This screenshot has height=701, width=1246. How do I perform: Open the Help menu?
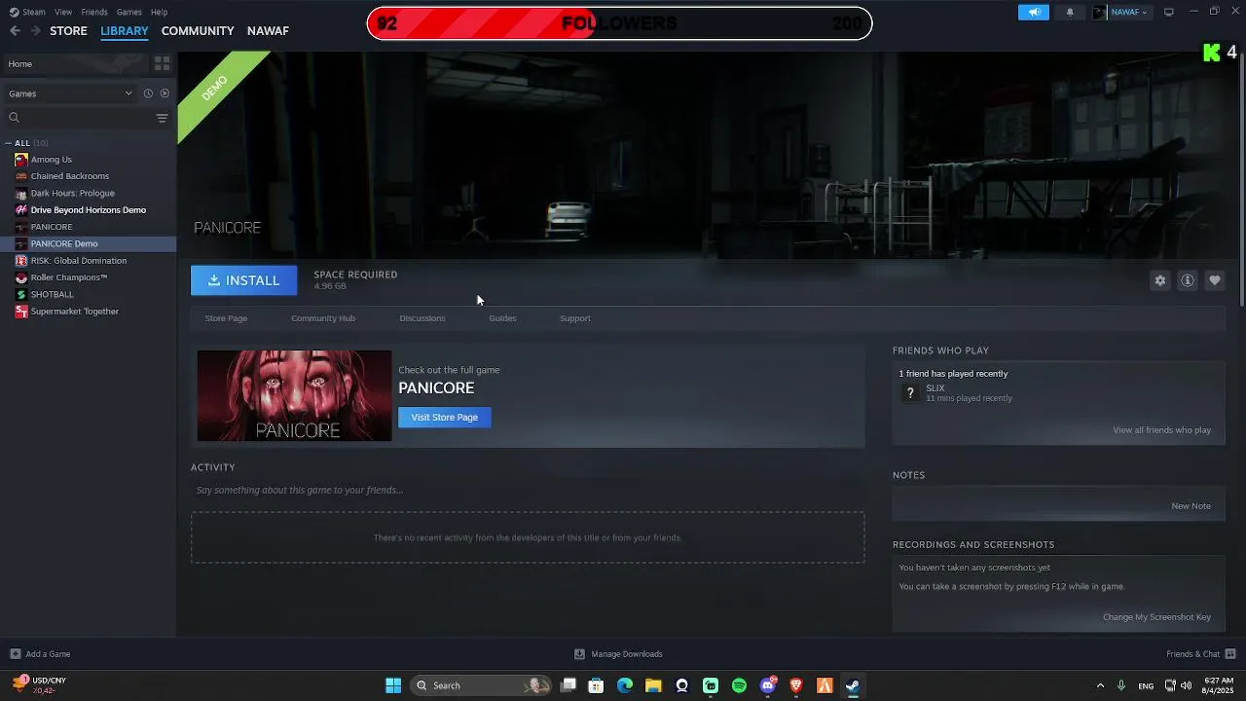[x=159, y=12]
